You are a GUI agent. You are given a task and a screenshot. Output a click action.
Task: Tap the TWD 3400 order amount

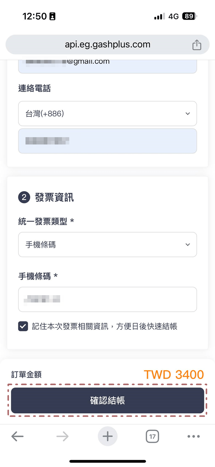174,374
